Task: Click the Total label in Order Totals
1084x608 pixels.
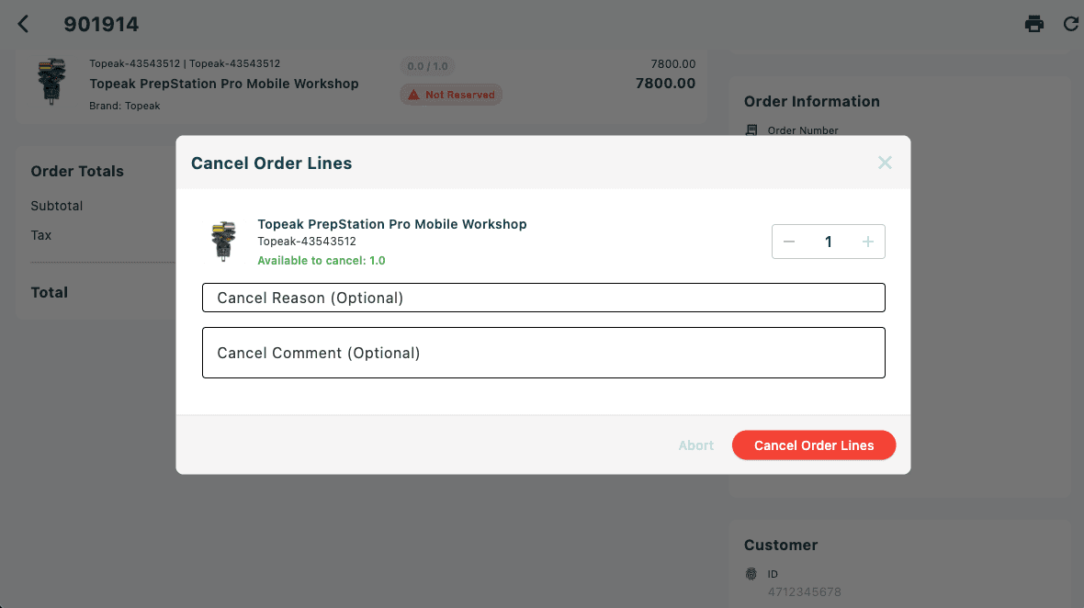Action: (49, 292)
